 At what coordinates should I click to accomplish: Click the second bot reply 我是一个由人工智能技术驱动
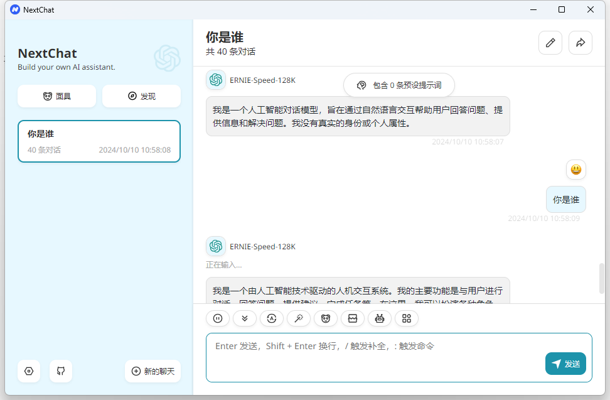[x=358, y=290]
